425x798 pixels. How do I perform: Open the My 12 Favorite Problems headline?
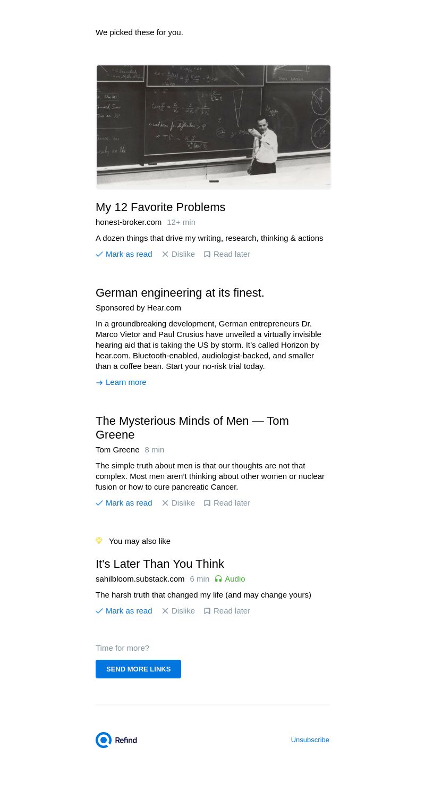point(160,207)
